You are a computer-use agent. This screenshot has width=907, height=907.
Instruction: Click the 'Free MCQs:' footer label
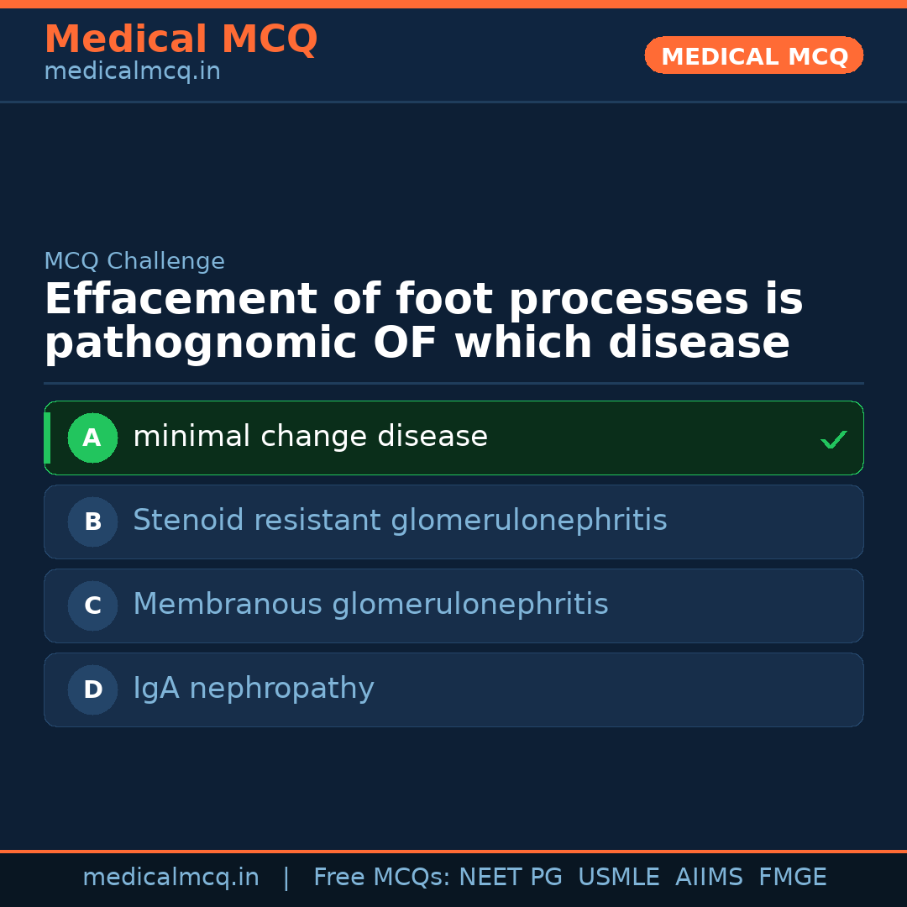(382, 878)
